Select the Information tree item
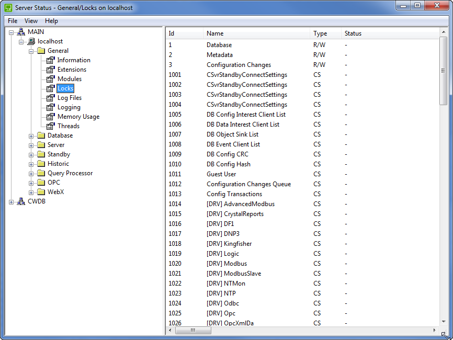This screenshot has height=340, width=453. (x=74, y=60)
